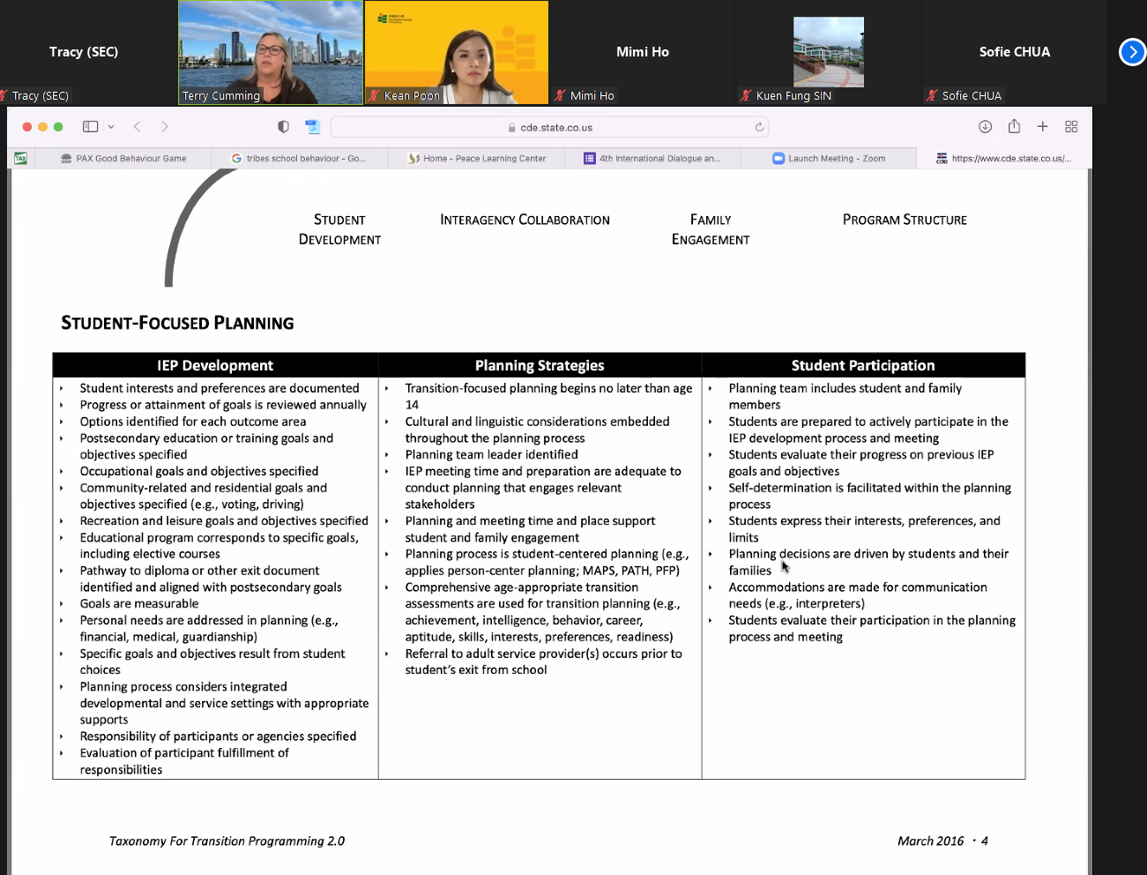The width and height of the screenshot is (1147, 875).
Task: Show the tab overview grid icon
Action: tap(1071, 127)
